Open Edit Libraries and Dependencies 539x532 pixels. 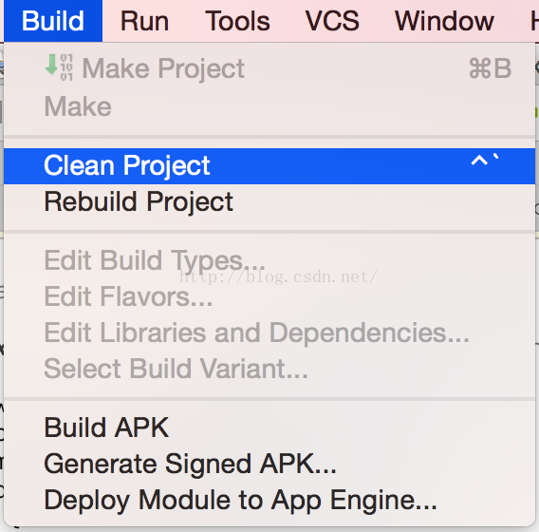[x=269, y=332]
